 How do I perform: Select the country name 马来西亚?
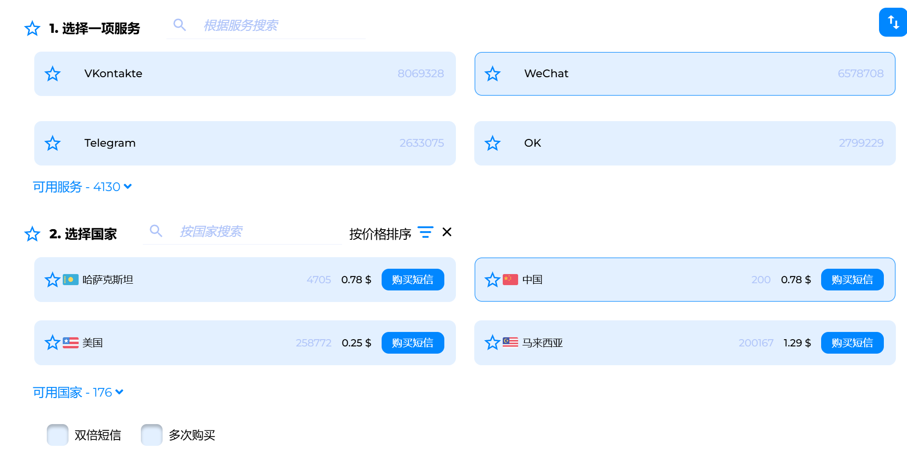[x=543, y=343]
